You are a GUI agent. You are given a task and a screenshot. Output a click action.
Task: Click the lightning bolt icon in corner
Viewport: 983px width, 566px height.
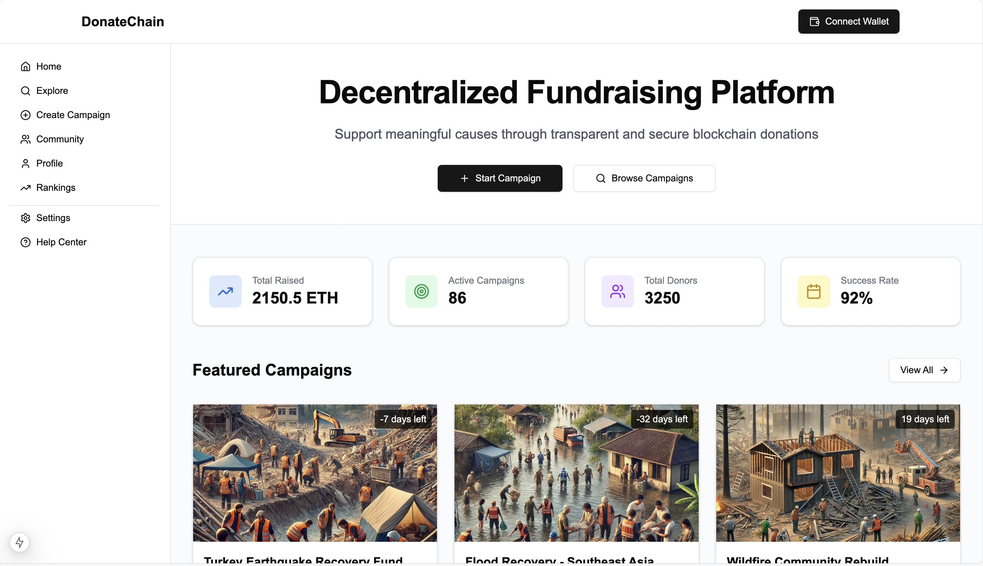click(x=20, y=542)
